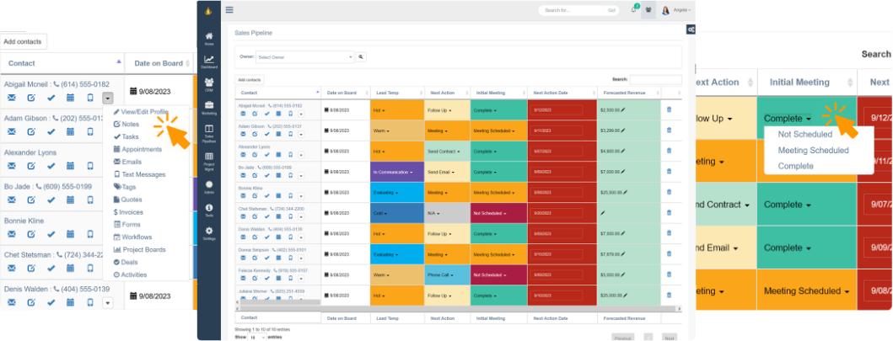893x341 pixels.
Task: Open the Angela user menu
Action: 676,9
